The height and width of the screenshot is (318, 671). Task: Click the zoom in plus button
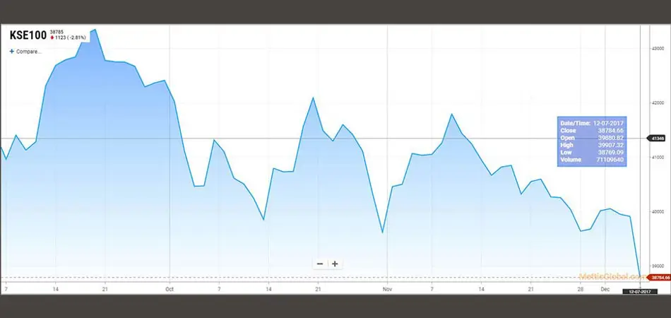coord(335,264)
